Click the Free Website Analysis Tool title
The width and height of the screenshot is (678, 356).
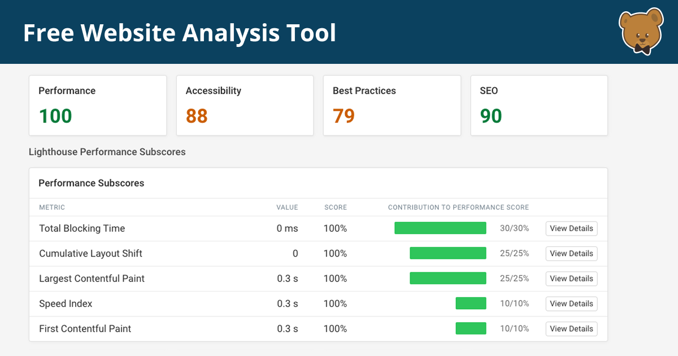180,33
